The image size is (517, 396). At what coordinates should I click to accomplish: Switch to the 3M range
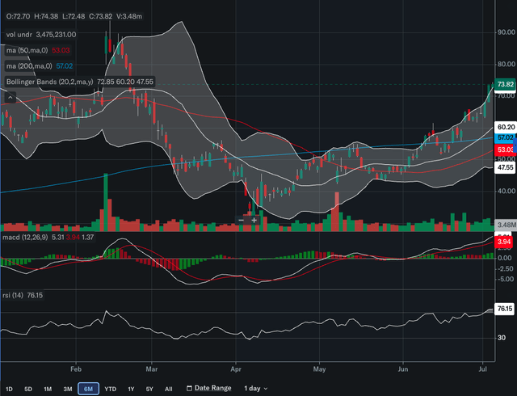tap(69, 388)
